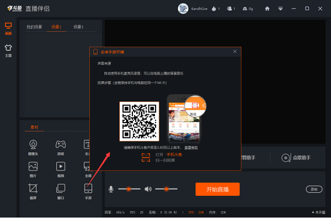Open the mobile game (手游) source
This screenshot has height=218, width=331.
coord(88,191)
